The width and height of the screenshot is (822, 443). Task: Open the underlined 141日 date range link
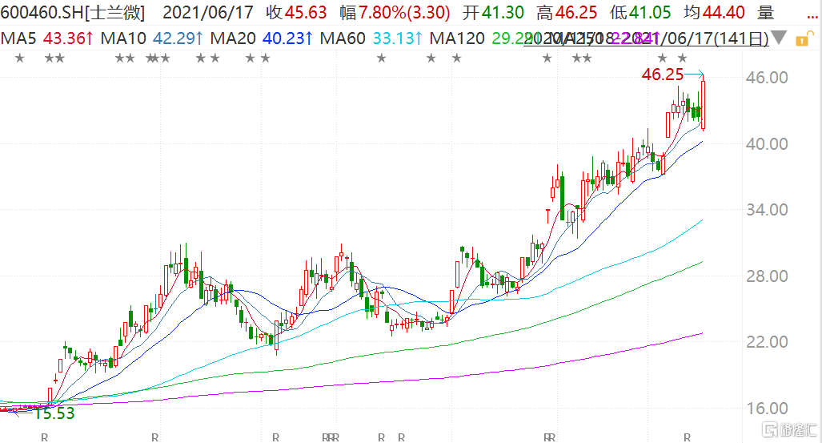point(646,38)
